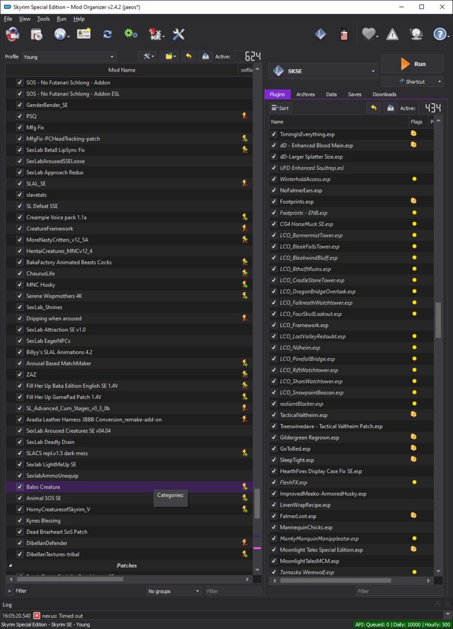Uncheck the ZAZ mod checkbox
Screen dimensions: 453x629
(x=20, y=374)
